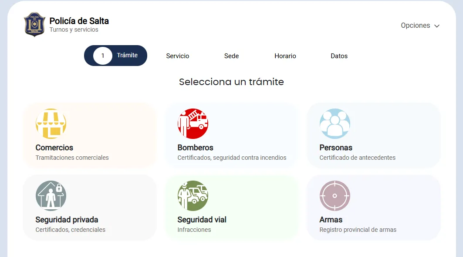The width and height of the screenshot is (463, 257).
Task: Select the Seguridad vial vehicles icon
Action: point(193,195)
